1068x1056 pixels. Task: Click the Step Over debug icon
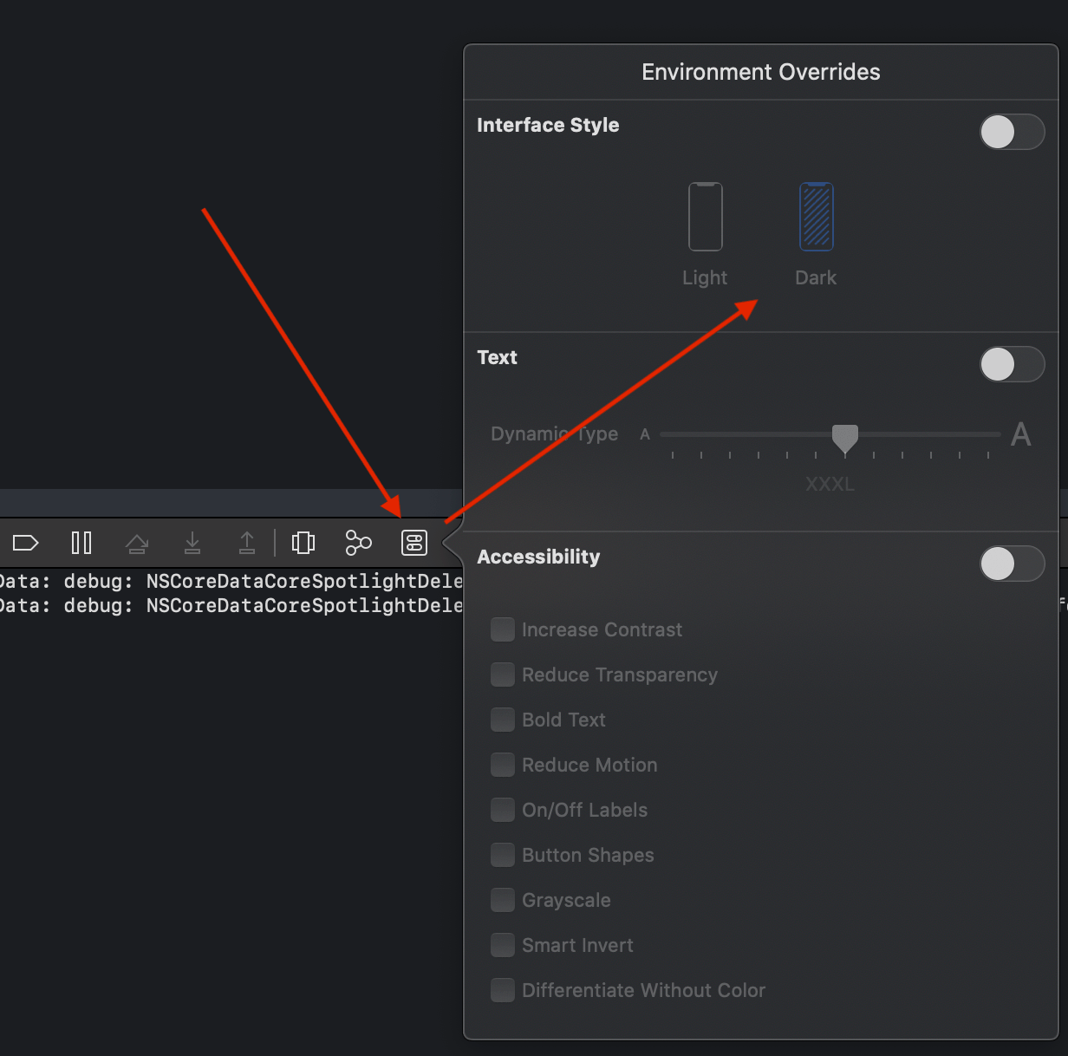[137, 544]
